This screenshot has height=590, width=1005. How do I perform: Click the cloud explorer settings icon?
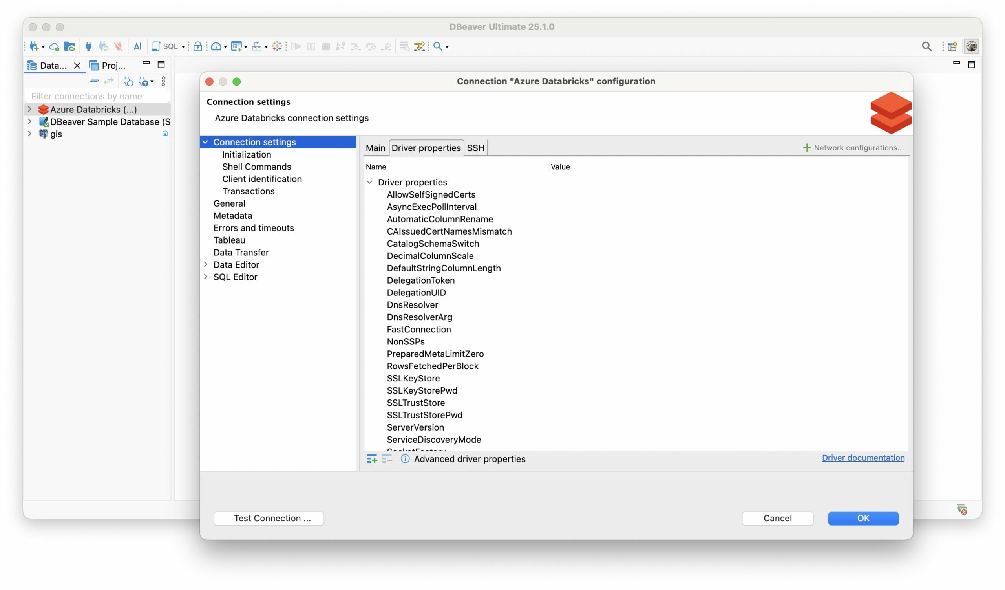54,46
